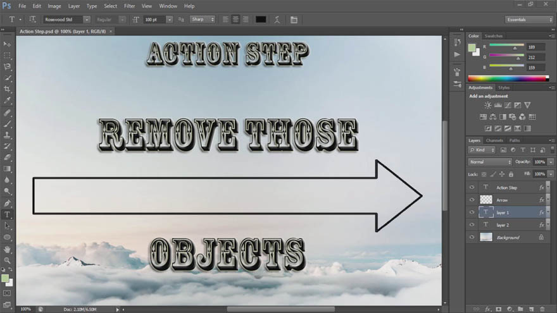Select the Brush tool

coord(7,124)
